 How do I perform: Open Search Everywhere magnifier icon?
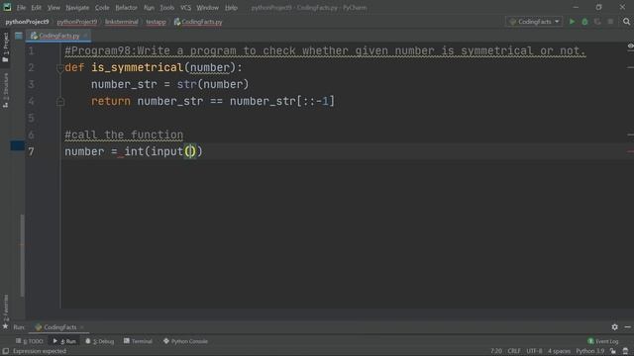pos(626,22)
